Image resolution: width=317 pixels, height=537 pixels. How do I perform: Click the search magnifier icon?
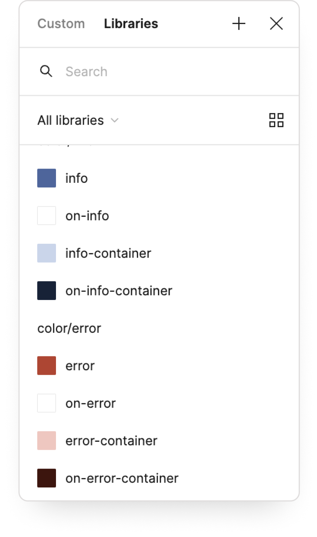46,71
